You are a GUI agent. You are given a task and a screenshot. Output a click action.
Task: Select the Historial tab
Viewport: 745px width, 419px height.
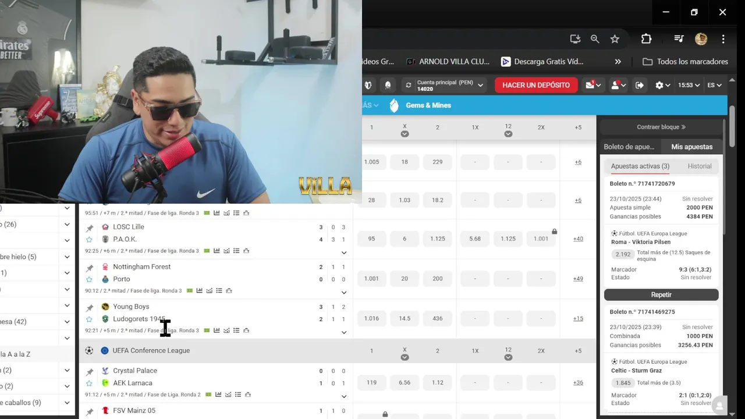(x=699, y=166)
